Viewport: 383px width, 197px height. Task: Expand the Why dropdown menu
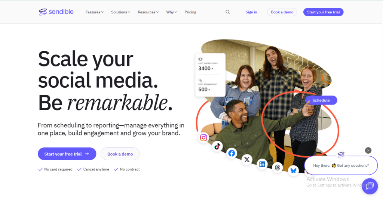click(172, 12)
